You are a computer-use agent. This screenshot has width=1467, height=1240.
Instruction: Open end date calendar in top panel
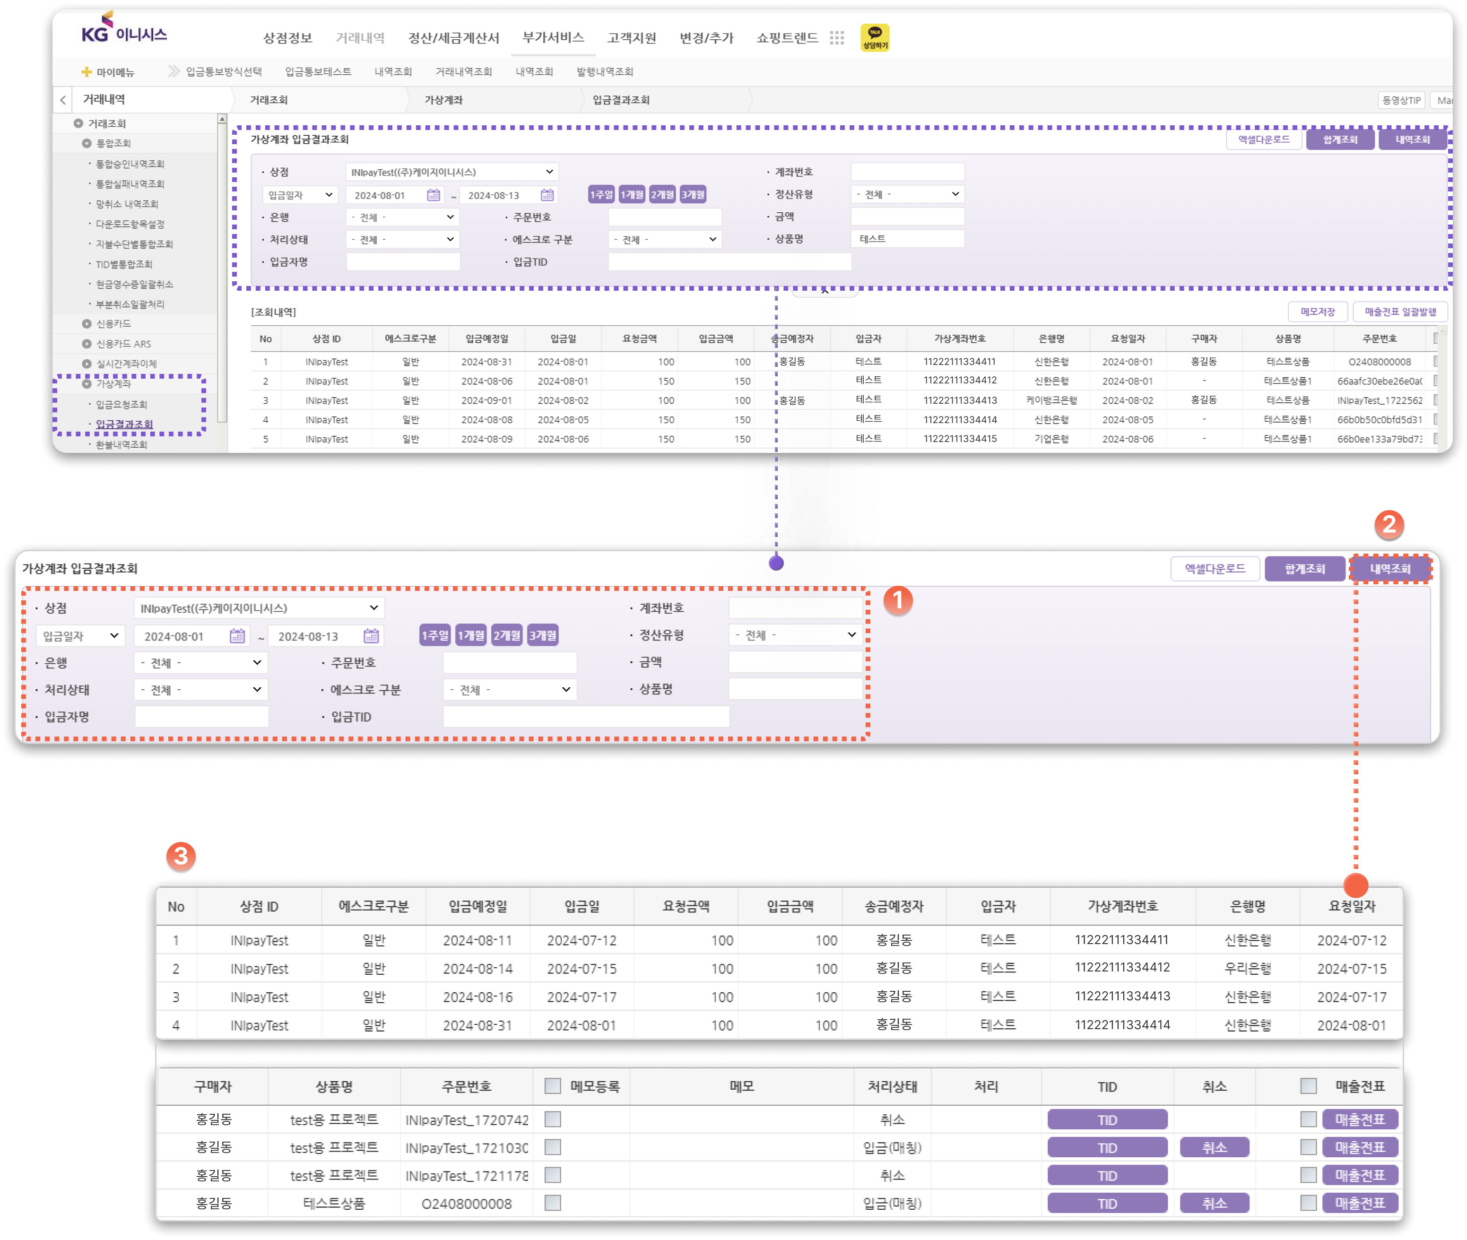(x=547, y=195)
